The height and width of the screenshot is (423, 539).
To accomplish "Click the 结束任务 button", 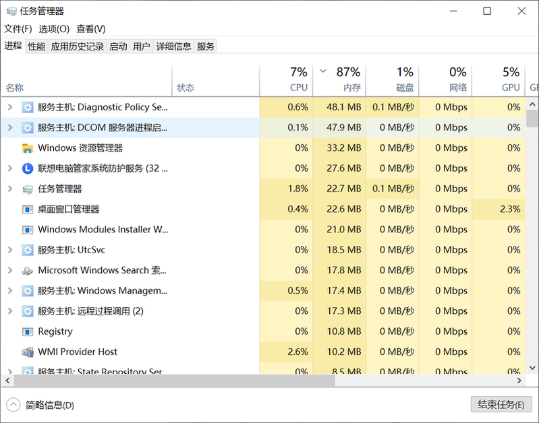I will coord(501,404).
